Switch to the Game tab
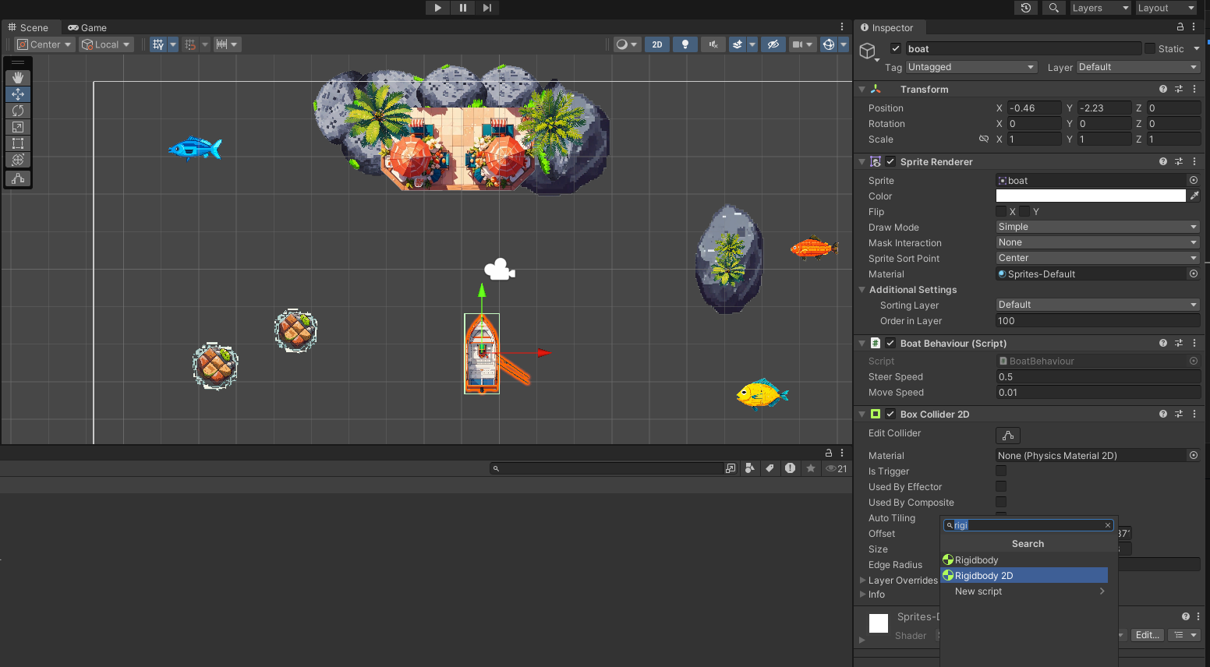 [x=87, y=27]
